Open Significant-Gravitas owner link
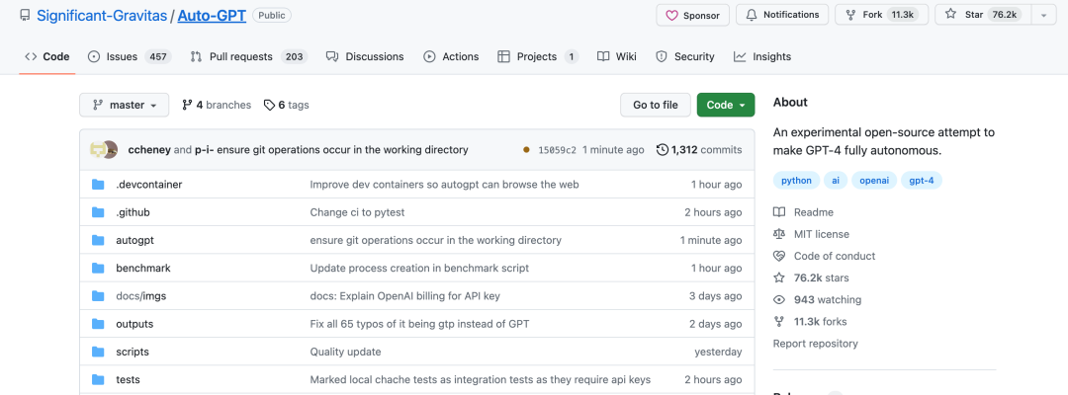 point(102,16)
